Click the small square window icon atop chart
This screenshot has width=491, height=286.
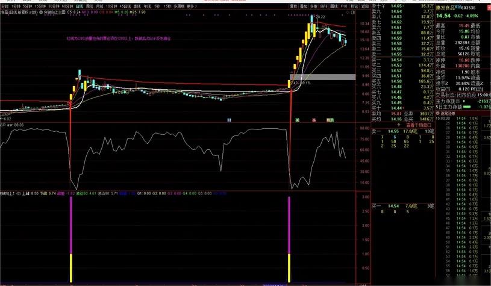pos(353,12)
